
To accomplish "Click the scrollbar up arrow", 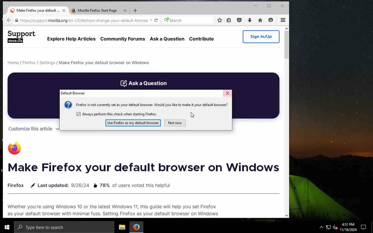I will 287,29.
